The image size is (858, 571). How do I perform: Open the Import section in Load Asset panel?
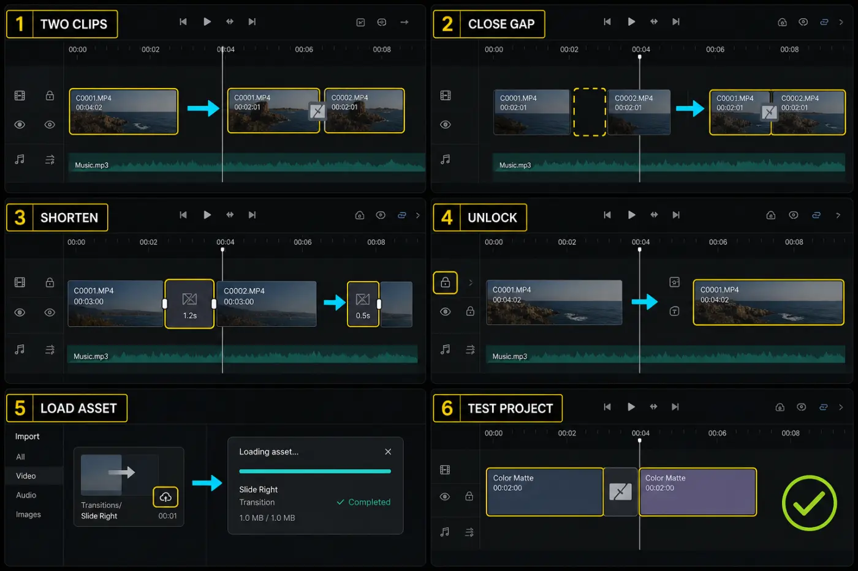(x=27, y=436)
